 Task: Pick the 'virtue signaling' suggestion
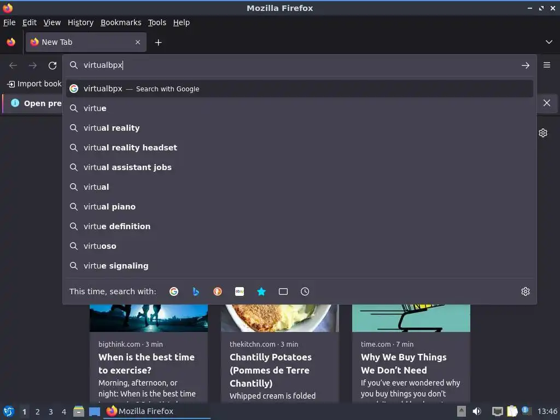(299, 266)
